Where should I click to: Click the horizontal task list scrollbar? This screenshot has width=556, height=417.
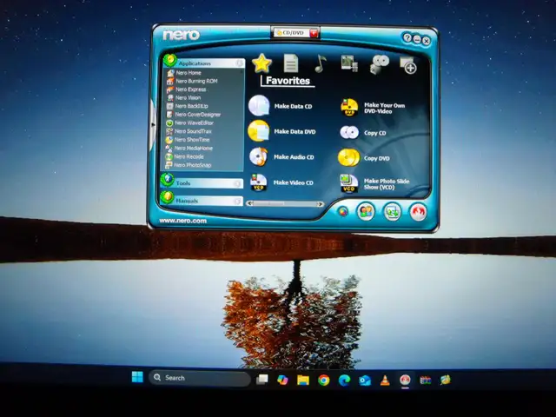pos(285,204)
